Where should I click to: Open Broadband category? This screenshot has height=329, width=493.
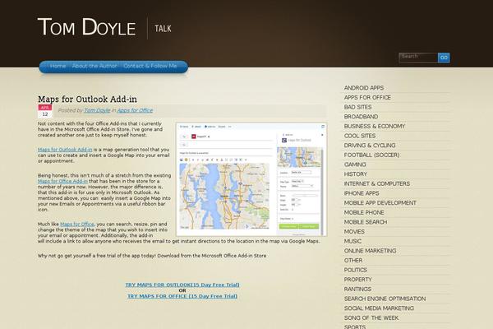pyautogui.click(x=361, y=117)
